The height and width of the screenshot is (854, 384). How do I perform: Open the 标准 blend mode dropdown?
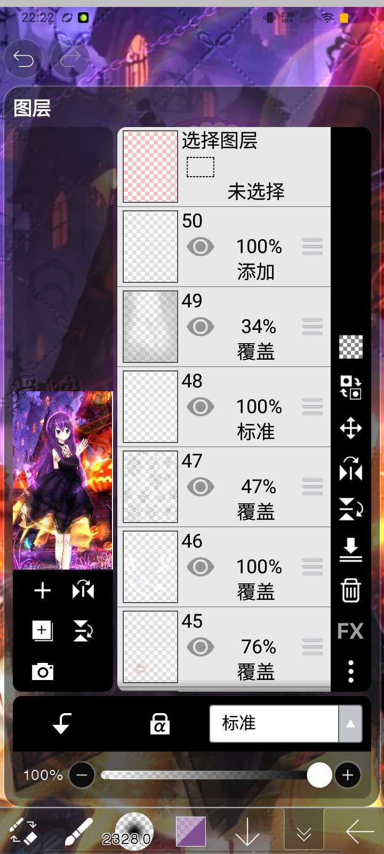tap(286, 724)
